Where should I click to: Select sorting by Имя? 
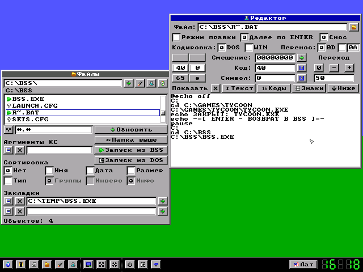49,171
